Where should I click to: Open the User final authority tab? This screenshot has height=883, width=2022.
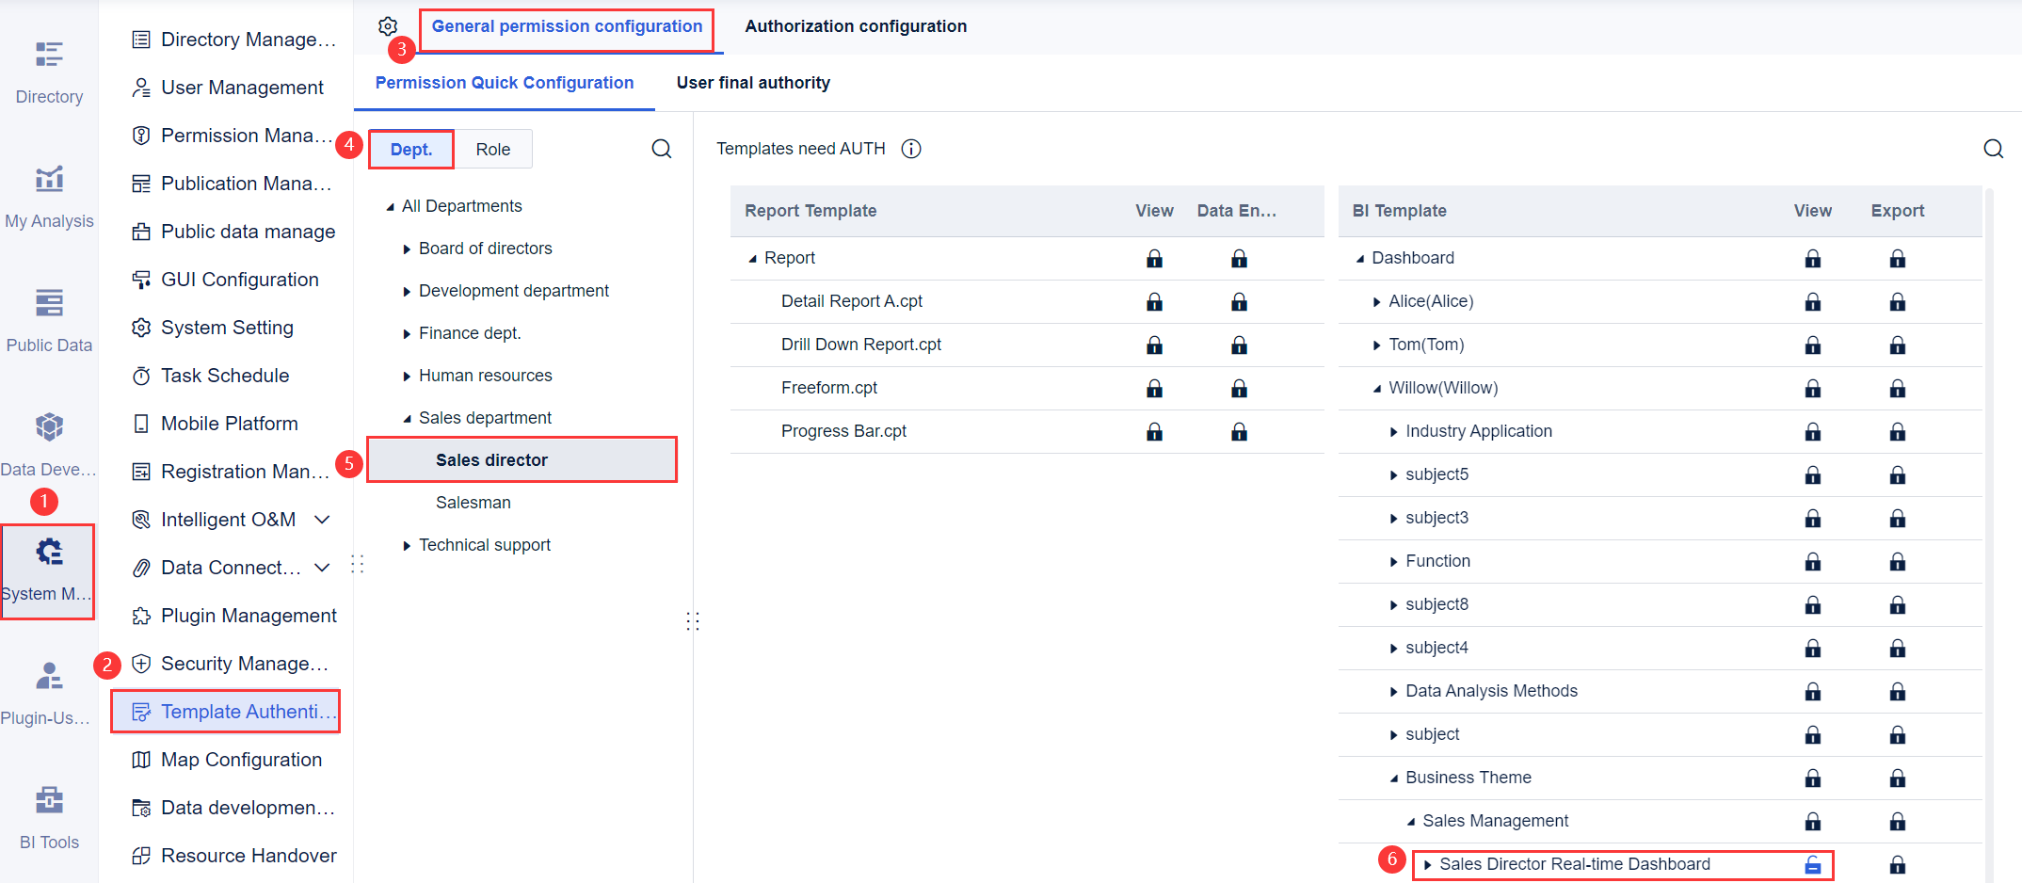click(x=753, y=83)
